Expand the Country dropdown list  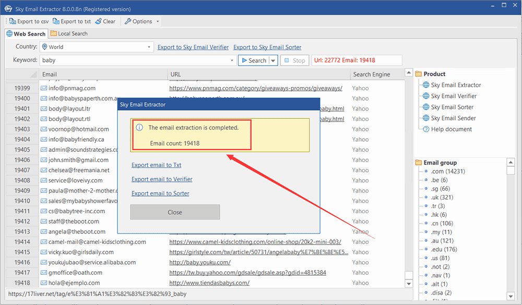149,47
